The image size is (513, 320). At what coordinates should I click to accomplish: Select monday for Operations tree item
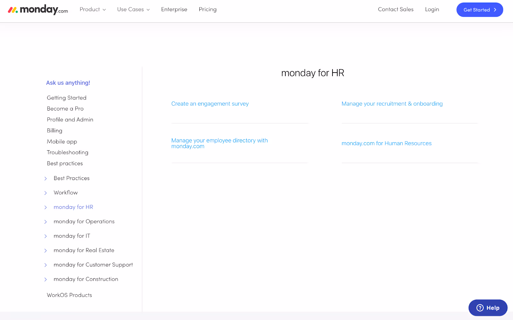tap(84, 221)
